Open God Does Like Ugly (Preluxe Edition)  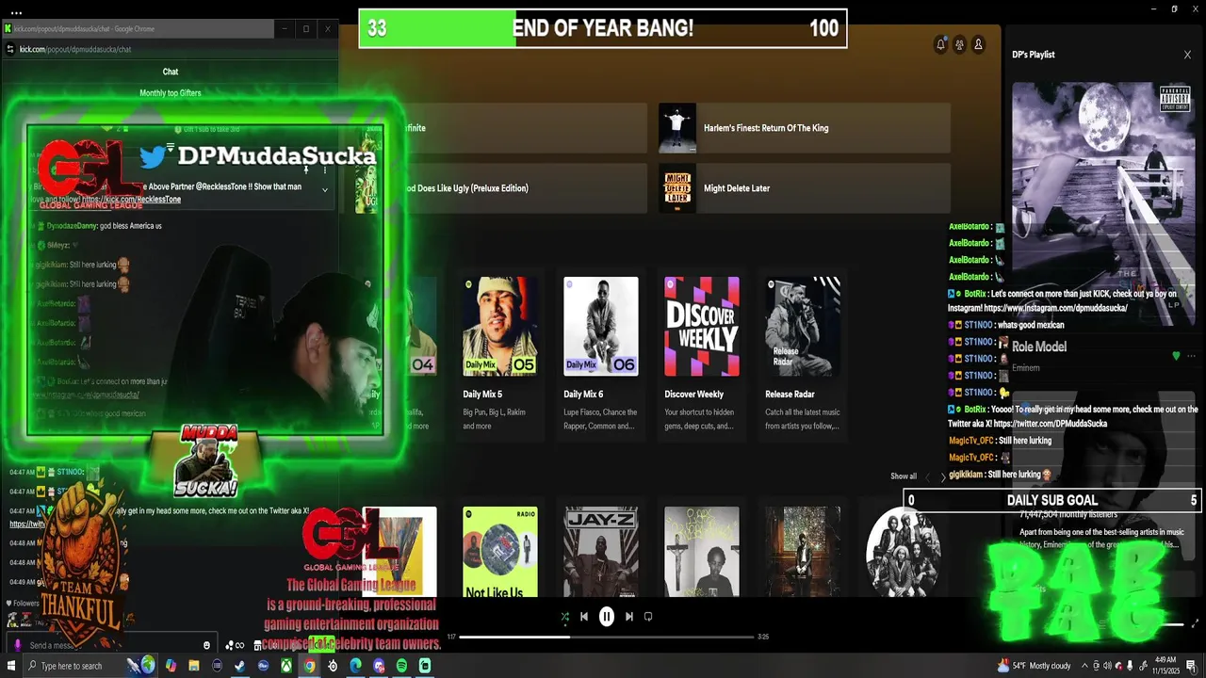click(x=500, y=188)
